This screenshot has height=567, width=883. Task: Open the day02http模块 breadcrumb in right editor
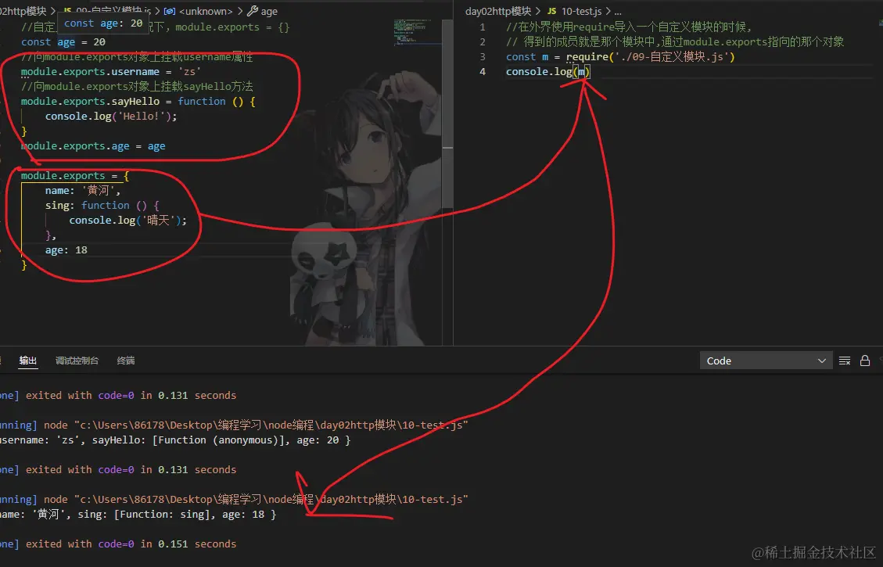(x=498, y=11)
